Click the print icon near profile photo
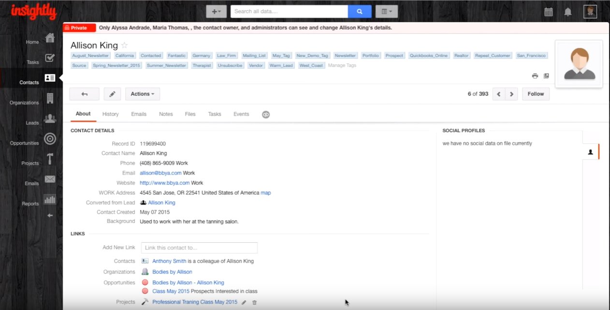610x310 pixels. point(535,76)
